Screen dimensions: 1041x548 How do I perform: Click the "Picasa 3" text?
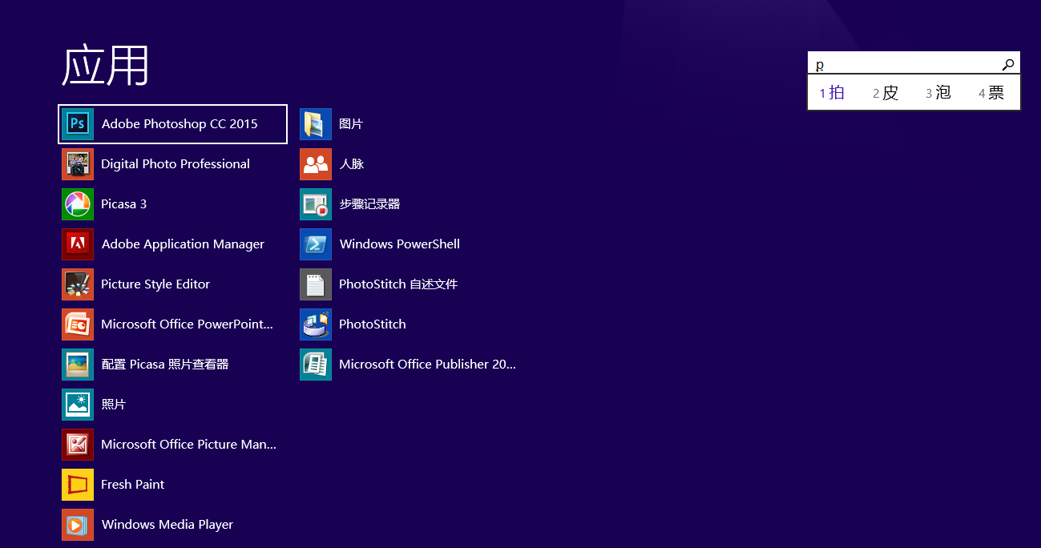tap(124, 204)
